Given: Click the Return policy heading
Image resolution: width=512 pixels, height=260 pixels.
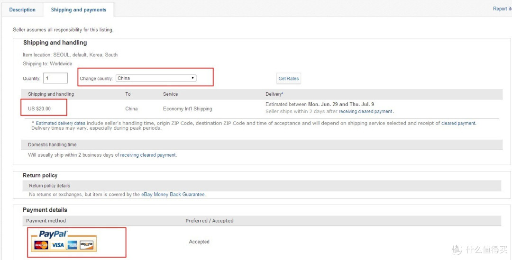Looking at the screenshot, I should coord(40,176).
